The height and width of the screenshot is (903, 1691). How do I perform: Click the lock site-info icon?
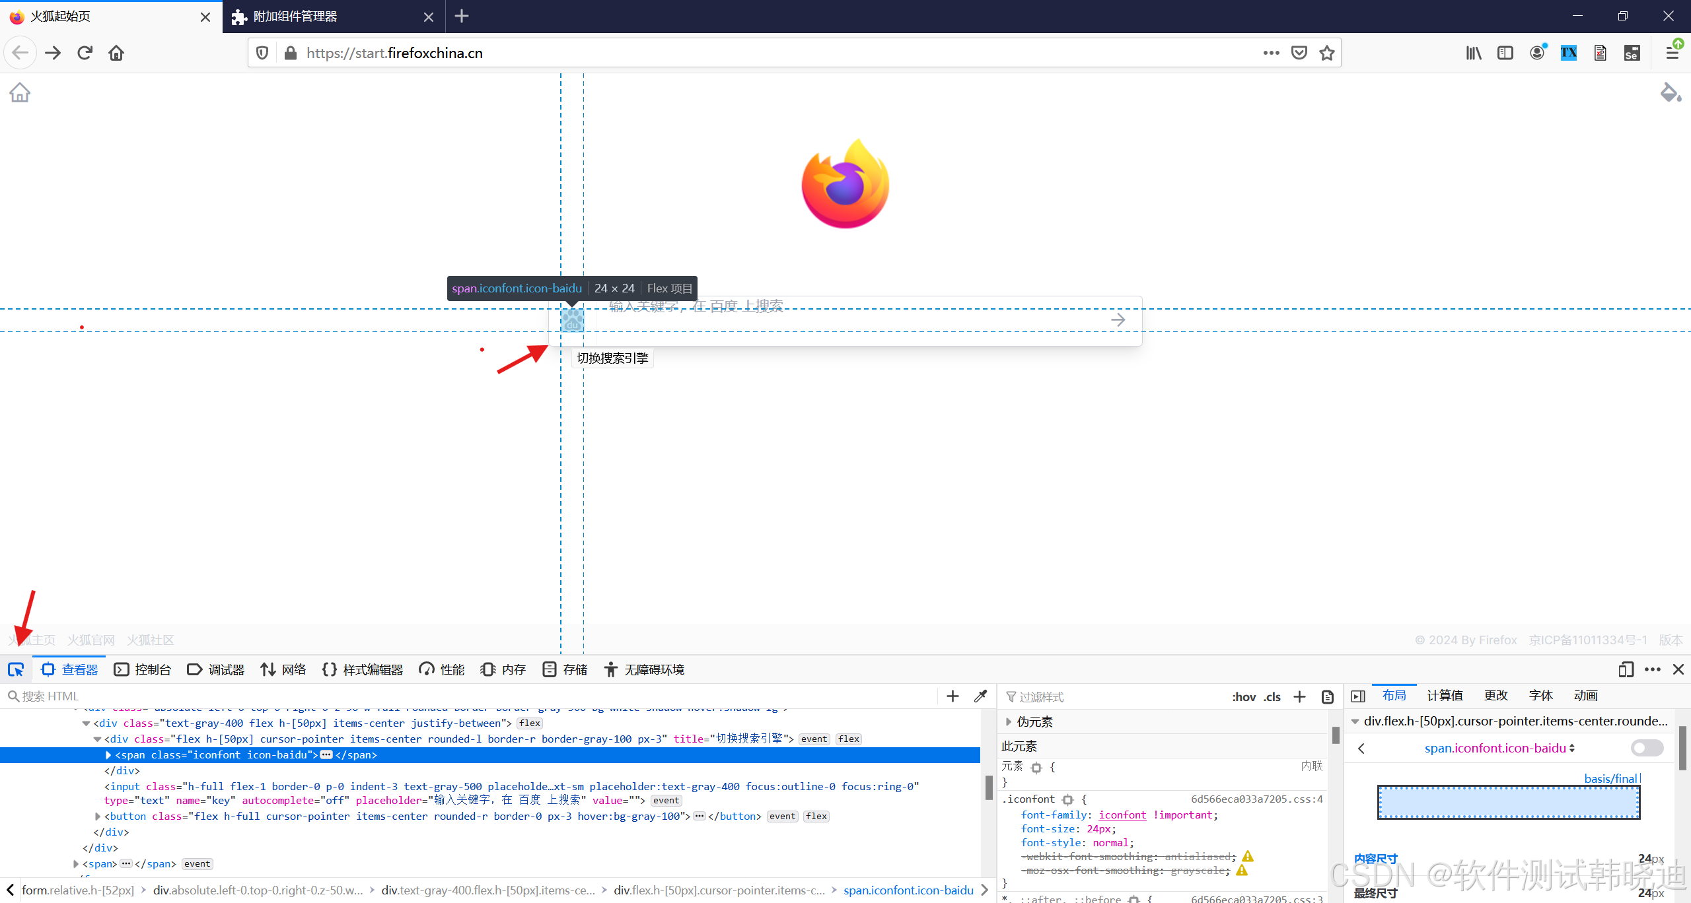290,53
